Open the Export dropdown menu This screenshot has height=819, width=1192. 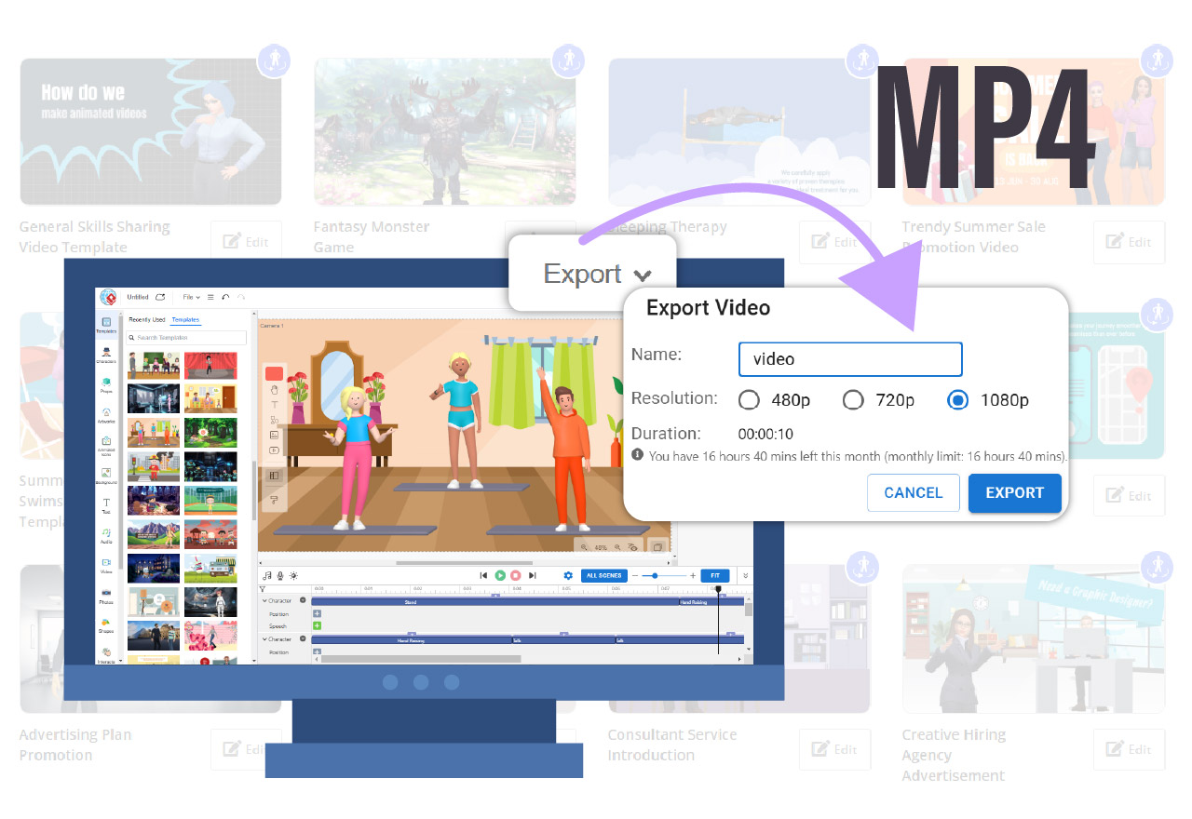592,274
